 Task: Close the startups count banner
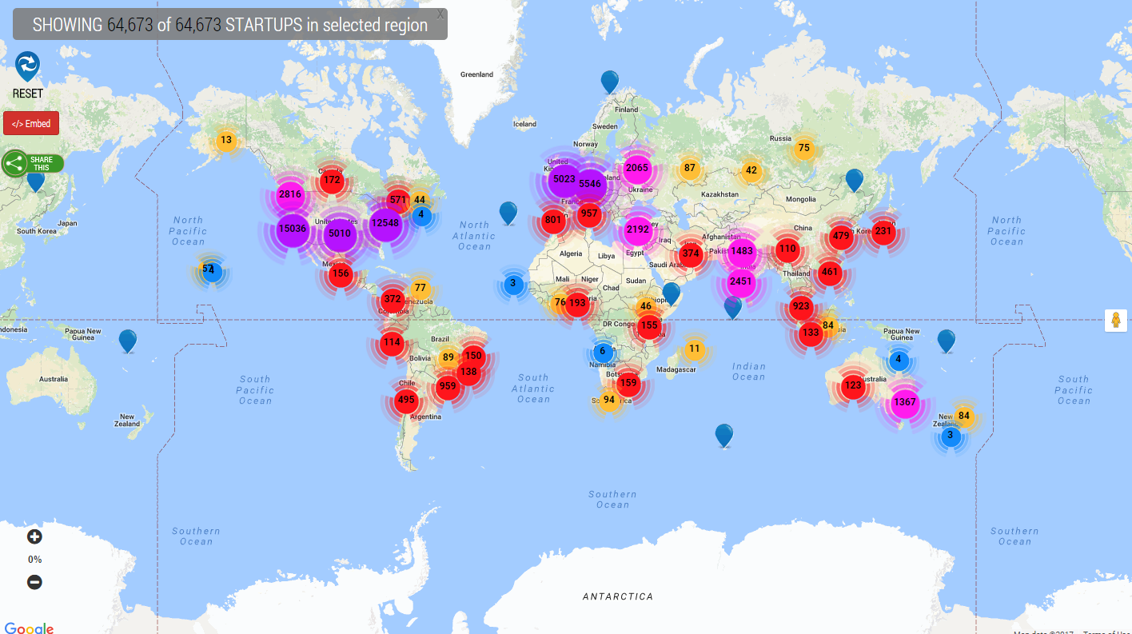(x=440, y=14)
